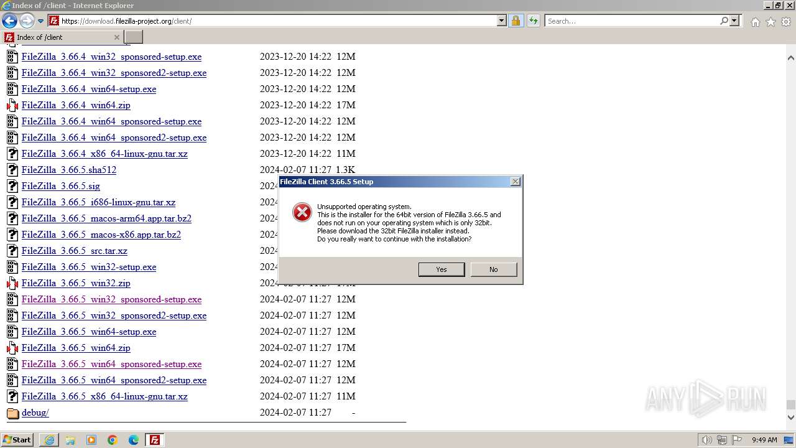This screenshot has width=796, height=448.
Task: Download FileZilla_3.66.5_win32.zip
Action: click(76, 283)
